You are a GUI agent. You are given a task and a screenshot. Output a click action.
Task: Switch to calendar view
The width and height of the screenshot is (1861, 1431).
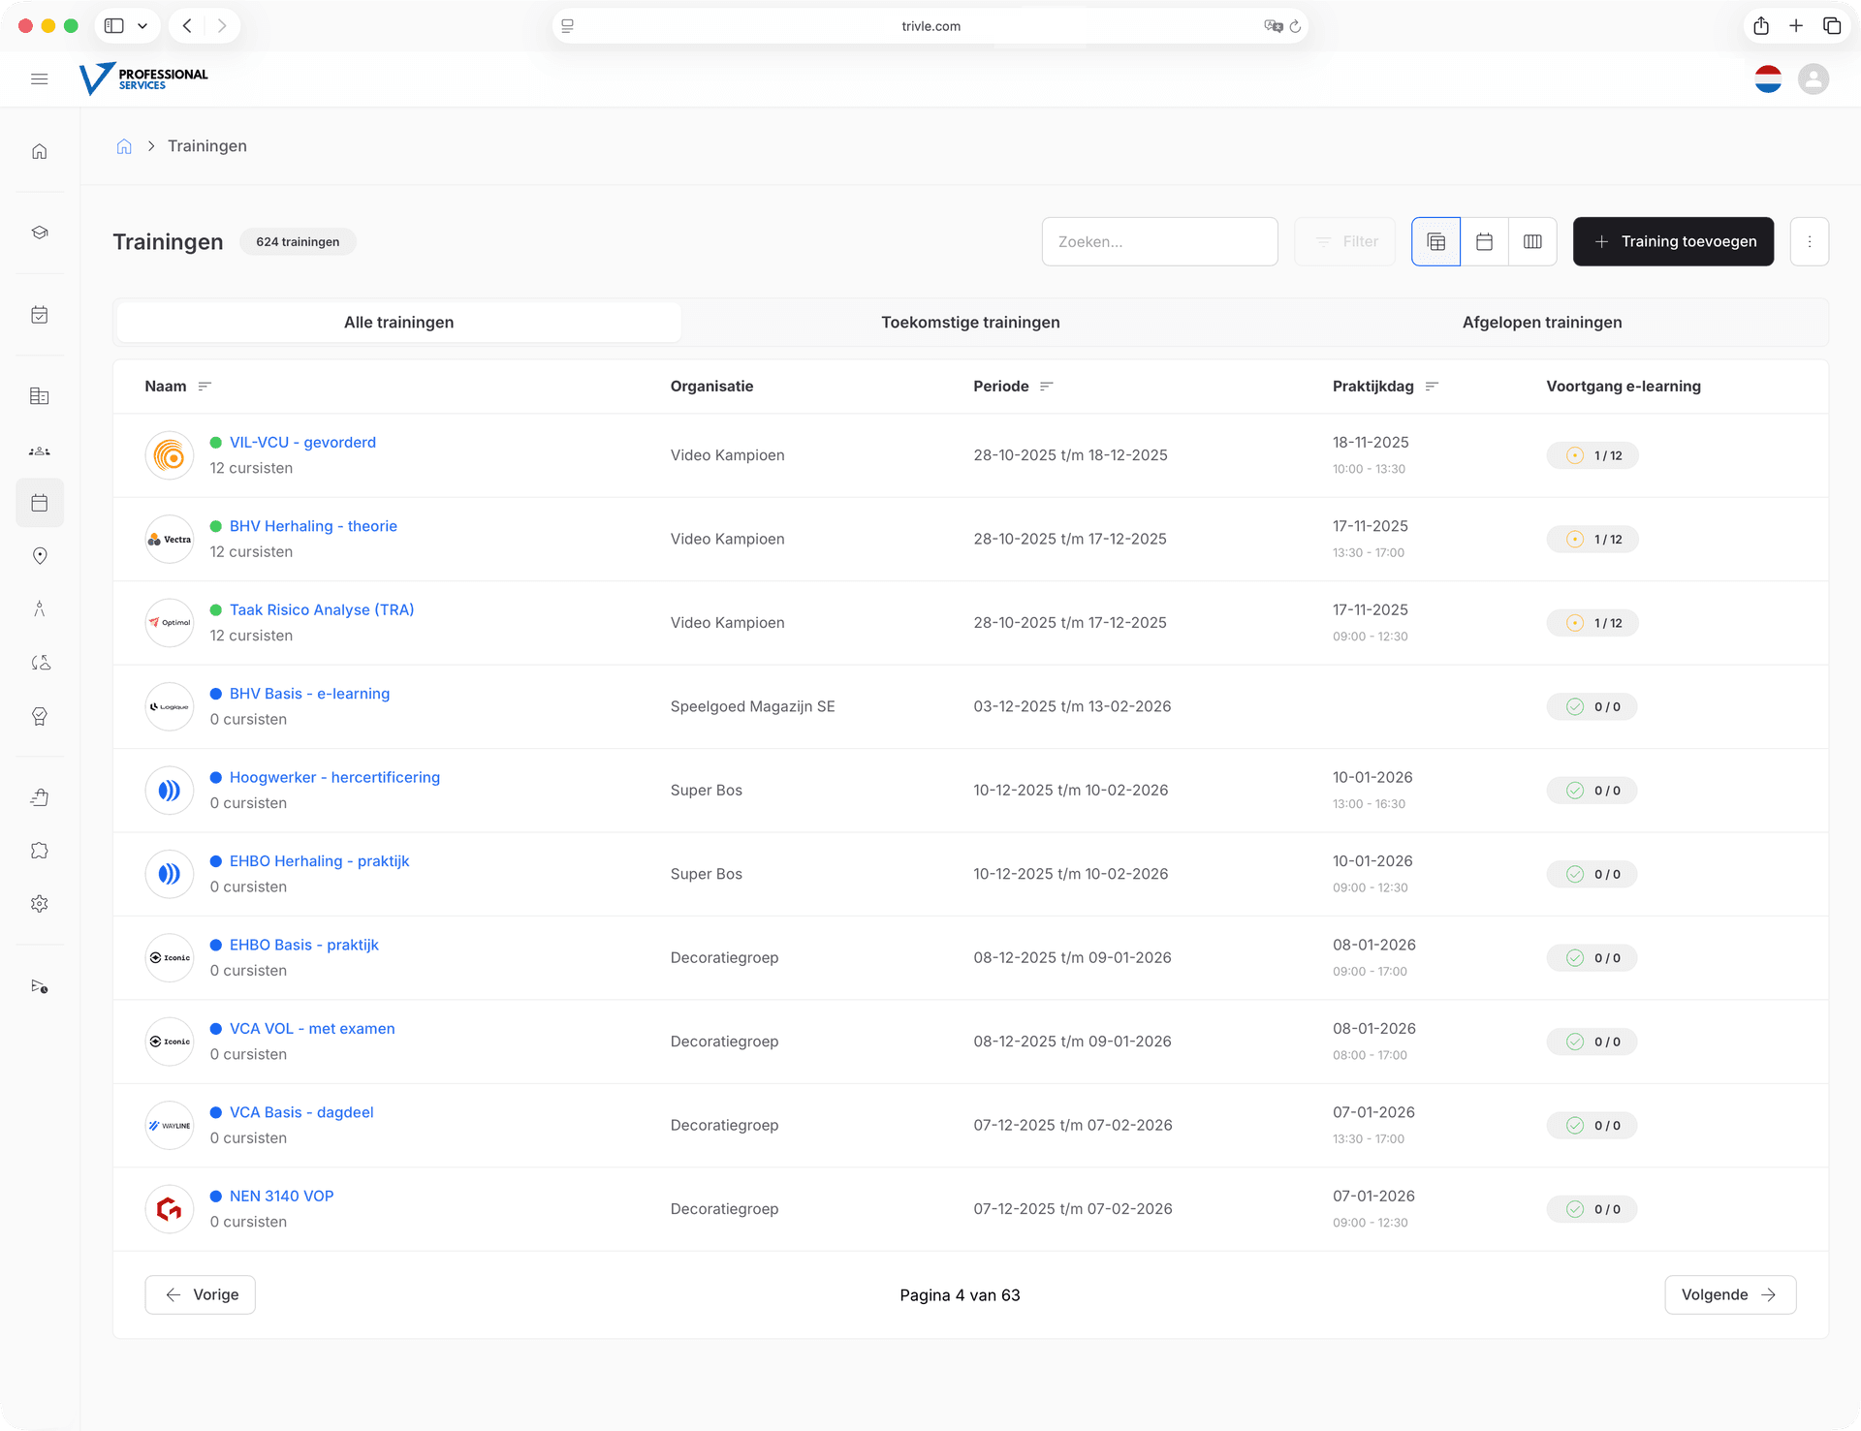click(x=1484, y=242)
